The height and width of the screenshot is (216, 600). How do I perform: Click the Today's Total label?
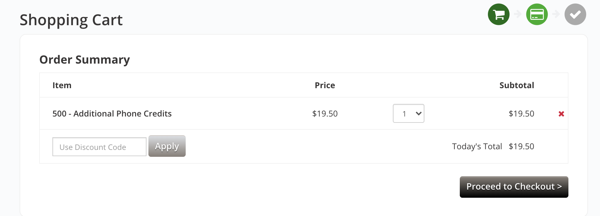tap(477, 146)
